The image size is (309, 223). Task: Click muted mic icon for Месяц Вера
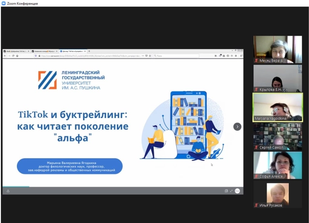[x=256, y=61]
